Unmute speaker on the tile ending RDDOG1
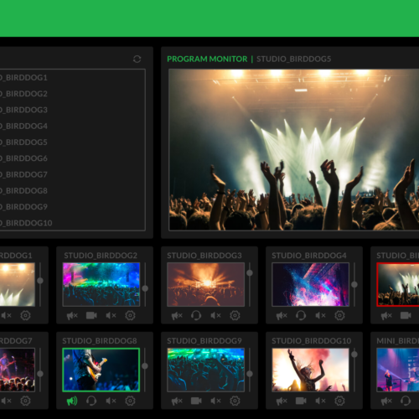 pyautogui.click(x=6, y=315)
